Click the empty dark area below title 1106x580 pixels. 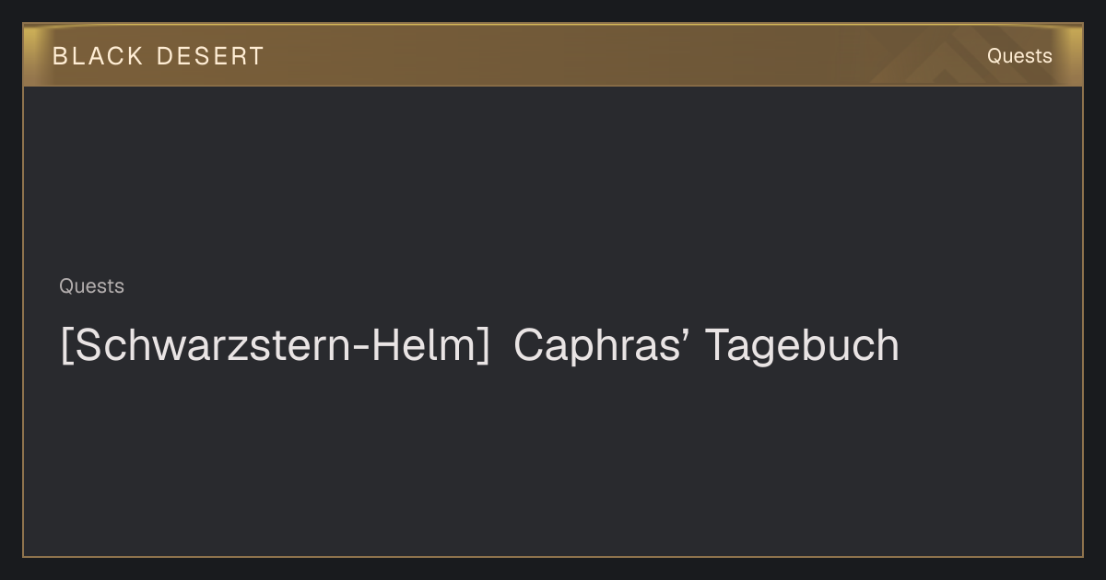[x=553, y=460]
